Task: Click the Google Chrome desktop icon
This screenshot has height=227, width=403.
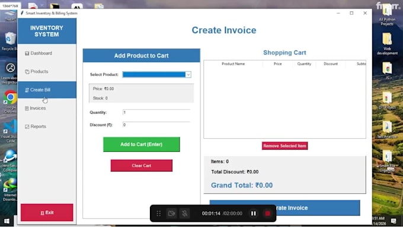Action: click(x=10, y=101)
